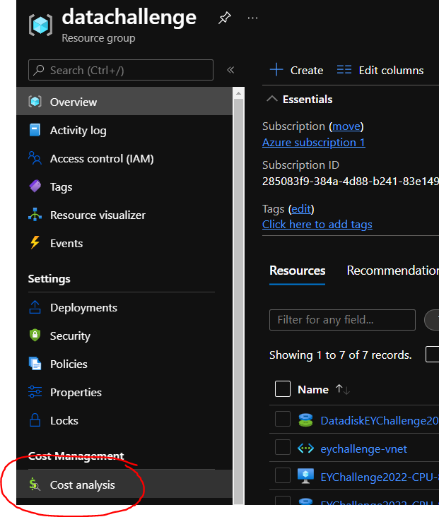Open EYChallenge2022-CPU resource link
Screen dimensions: 439x517
click(380, 477)
